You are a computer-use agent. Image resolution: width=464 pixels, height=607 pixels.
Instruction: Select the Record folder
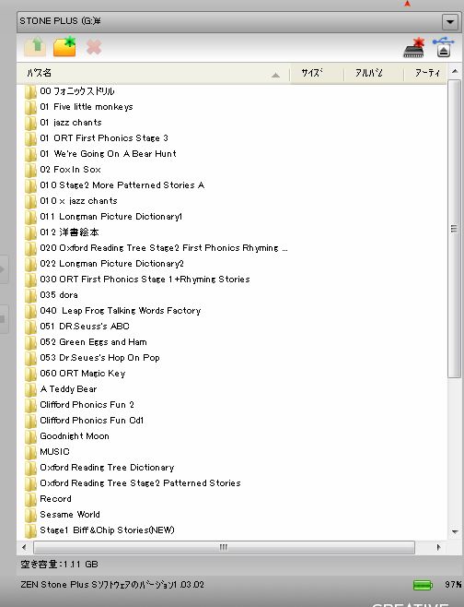pyautogui.click(x=48, y=499)
